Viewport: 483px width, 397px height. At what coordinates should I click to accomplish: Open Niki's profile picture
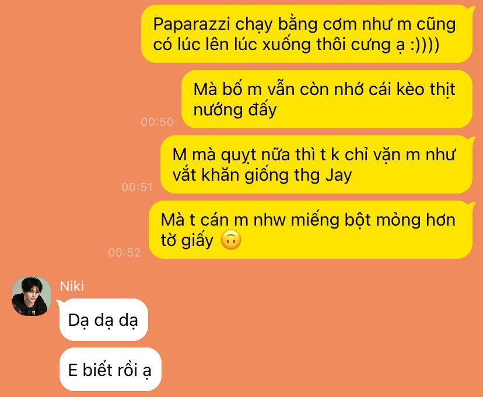tap(31, 296)
